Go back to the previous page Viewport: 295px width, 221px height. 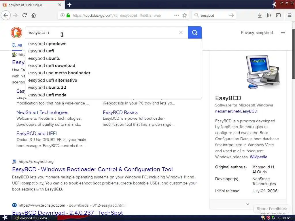[6, 15]
